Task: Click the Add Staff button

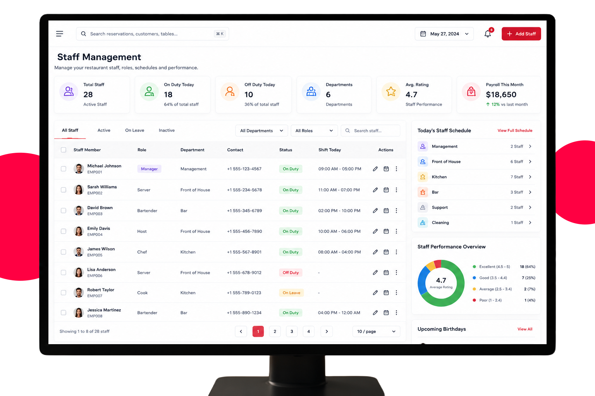Action: click(521, 34)
